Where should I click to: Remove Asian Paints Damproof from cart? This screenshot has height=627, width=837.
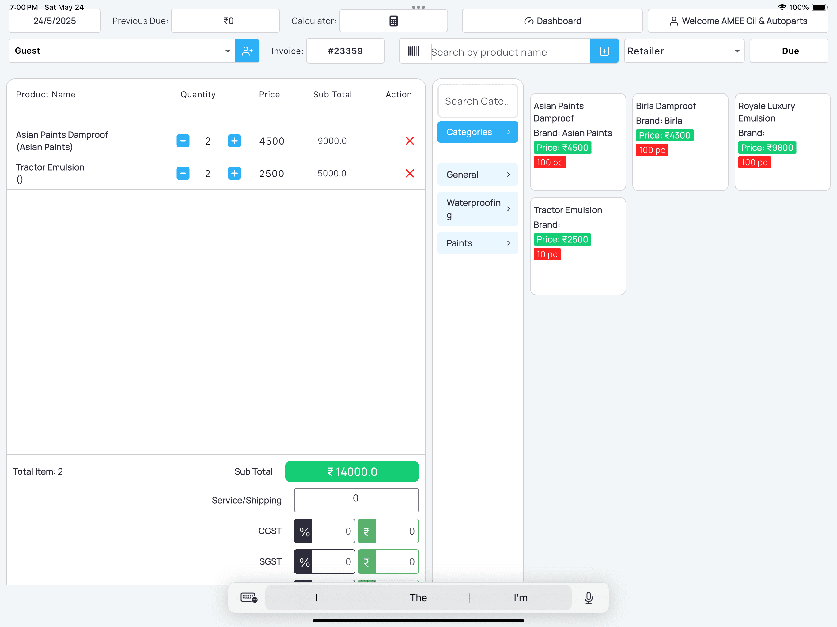tap(410, 141)
